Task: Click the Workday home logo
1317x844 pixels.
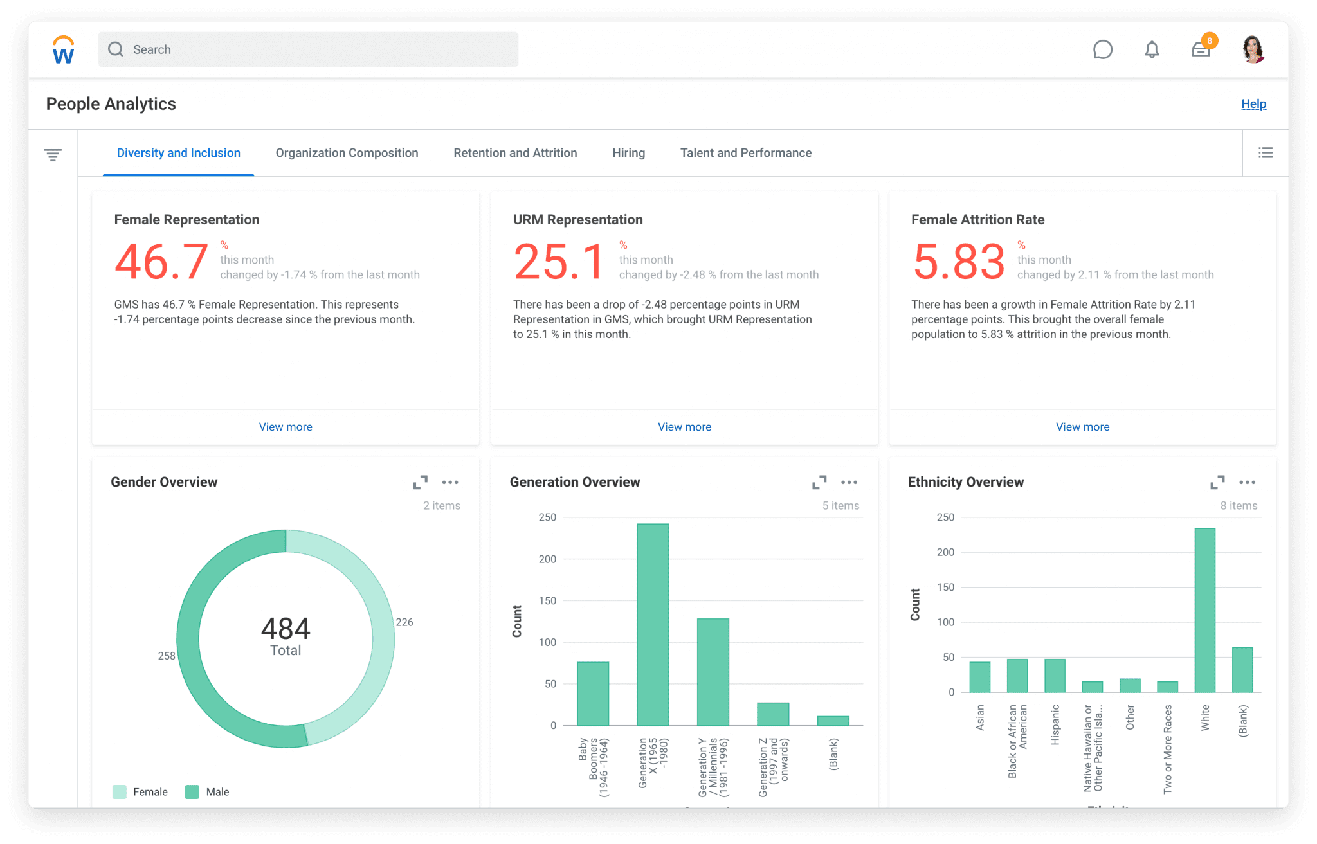Action: pos(62,49)
